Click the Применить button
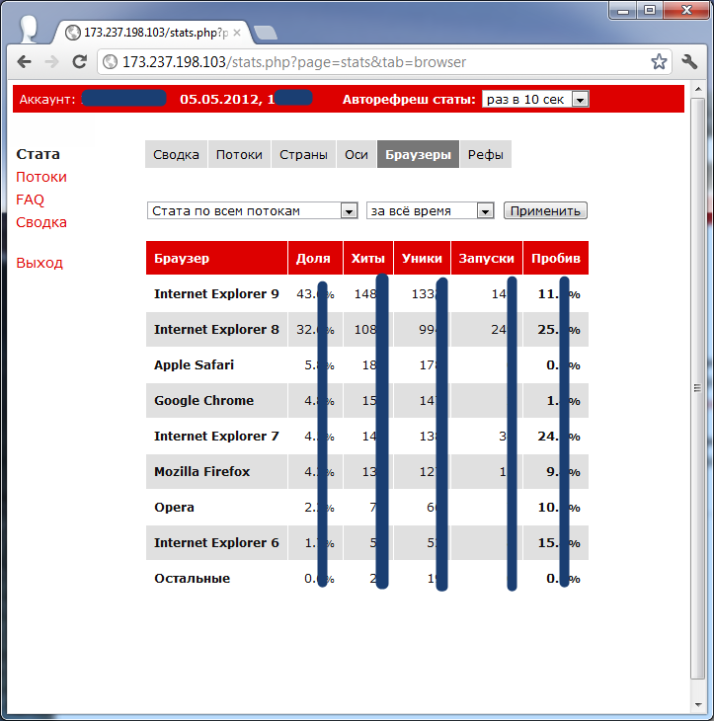Screen dimensions: 714x721 [545, 210]
